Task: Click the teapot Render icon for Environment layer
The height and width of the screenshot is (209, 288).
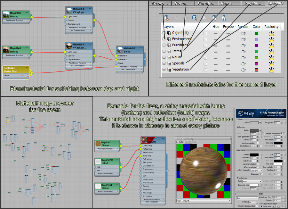Action: [x=243, y=39]
